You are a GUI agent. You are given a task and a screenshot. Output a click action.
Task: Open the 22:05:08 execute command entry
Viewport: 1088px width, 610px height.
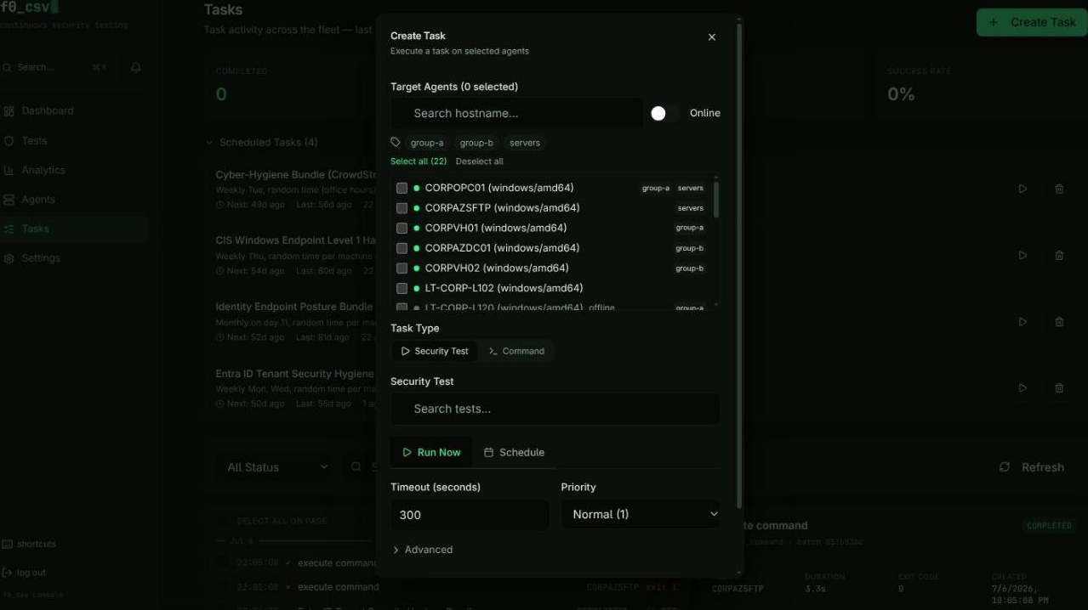coord(295,562)
